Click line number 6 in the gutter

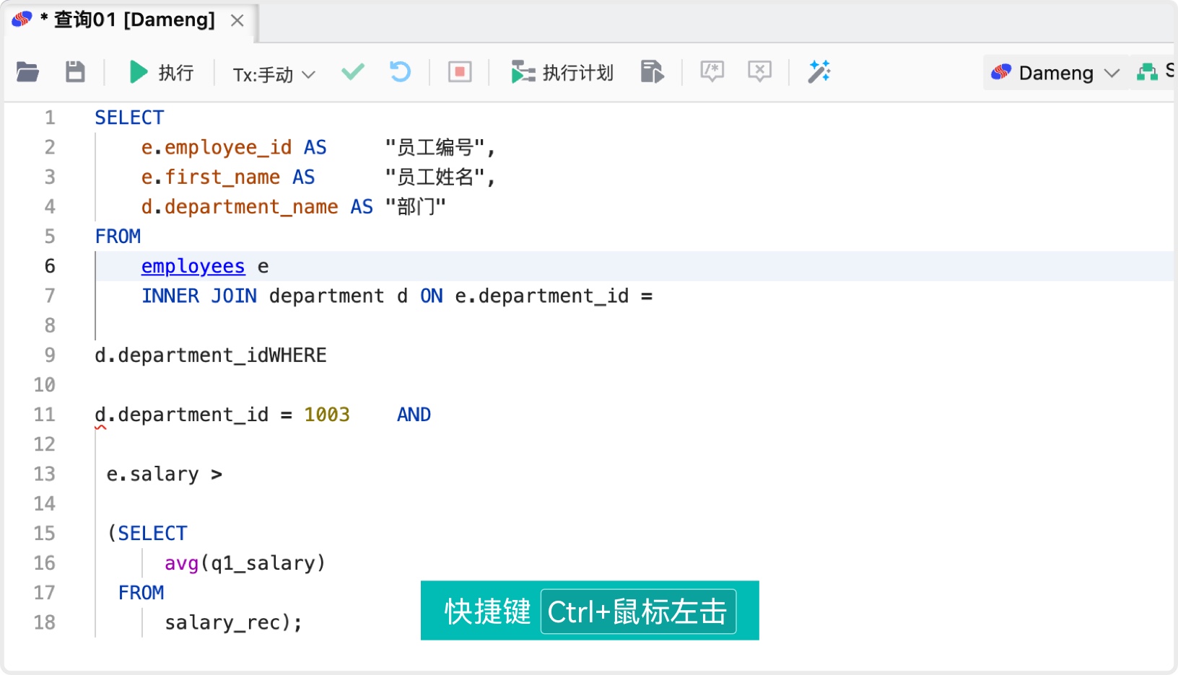pos(49,266)
